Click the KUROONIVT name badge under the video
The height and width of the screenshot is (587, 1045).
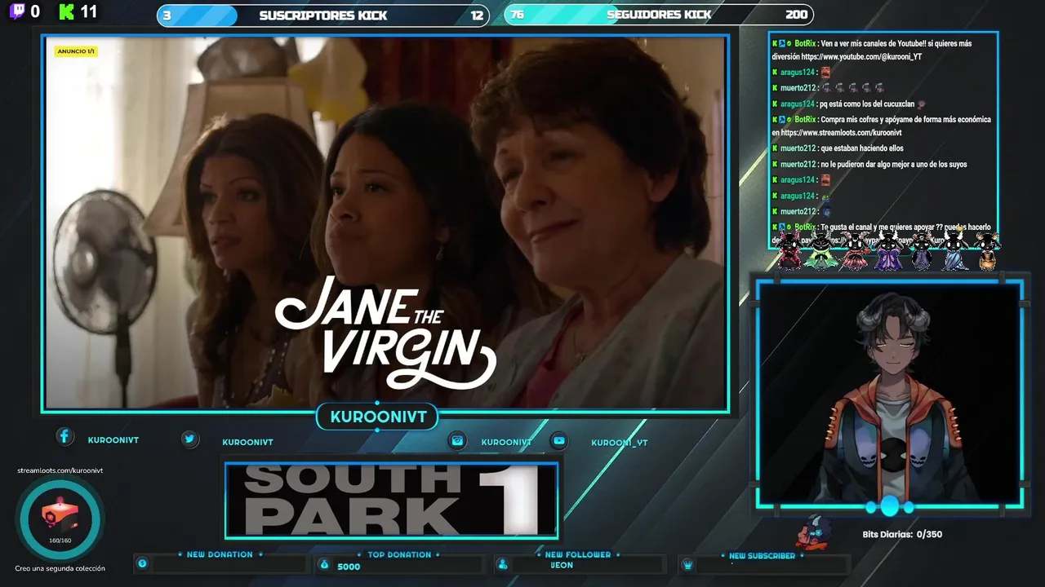click(x=378, y=417)
